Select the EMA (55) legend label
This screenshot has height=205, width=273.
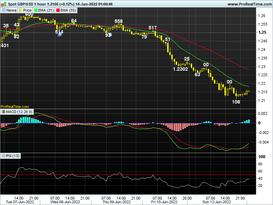[68, 10]
